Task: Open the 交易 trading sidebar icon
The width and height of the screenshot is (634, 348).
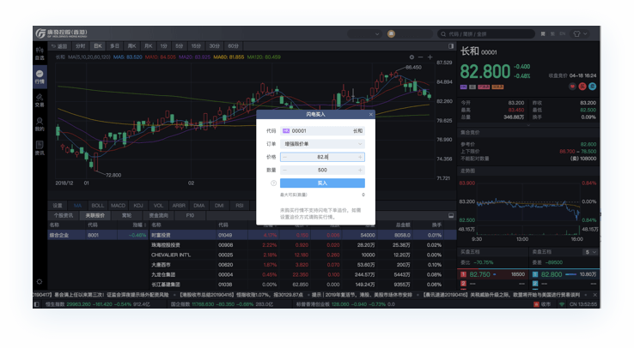Action: pyautogui.click(x=40, y=100)
